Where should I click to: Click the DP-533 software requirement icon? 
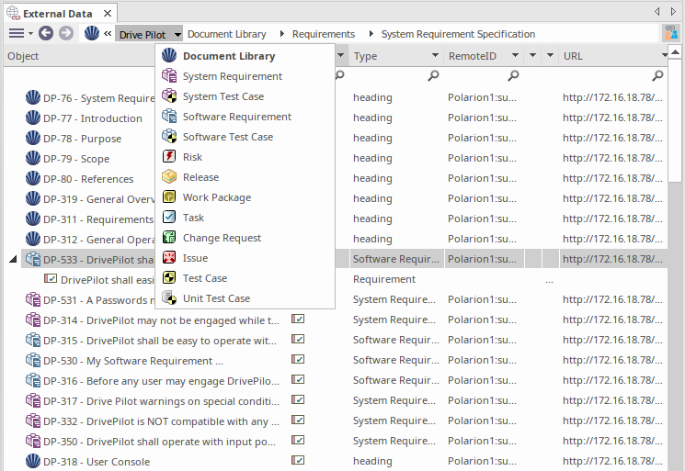pos(33,259)
